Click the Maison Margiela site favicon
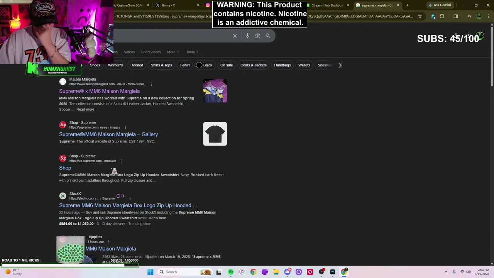 [63, 81]
